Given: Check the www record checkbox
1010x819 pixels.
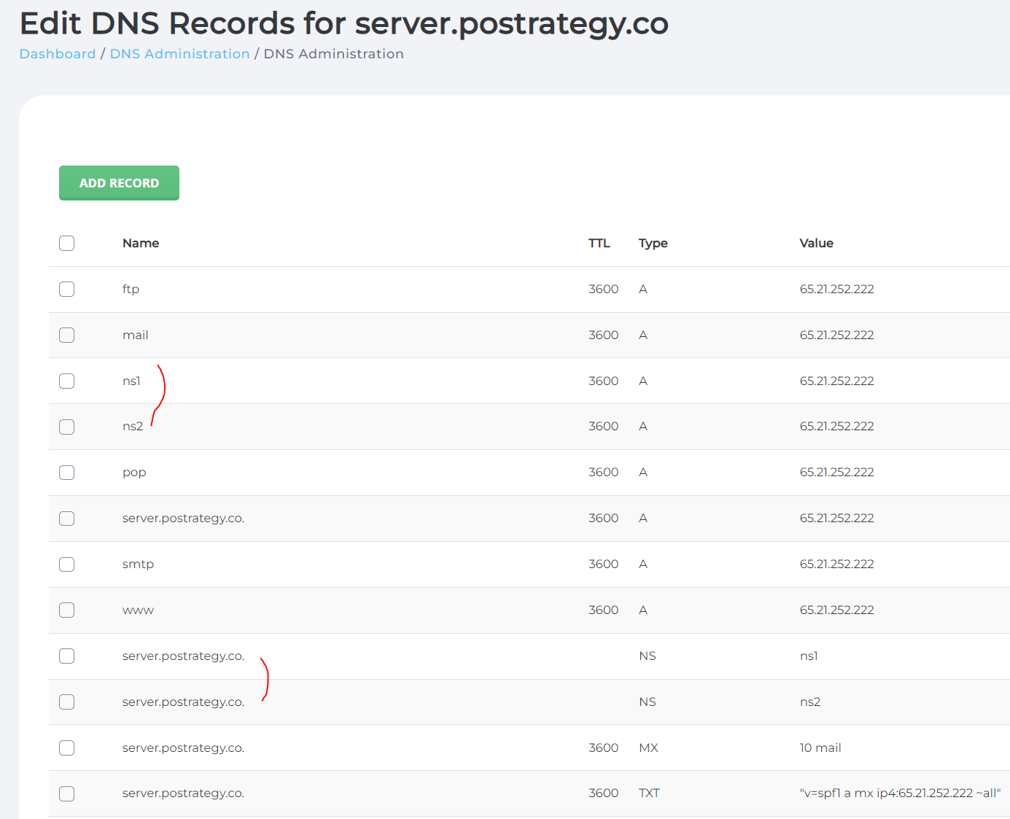Looking at the screenshot, I should tap(67, 610).
